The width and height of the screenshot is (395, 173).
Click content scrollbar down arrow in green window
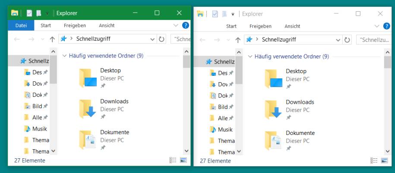point(186,151)
